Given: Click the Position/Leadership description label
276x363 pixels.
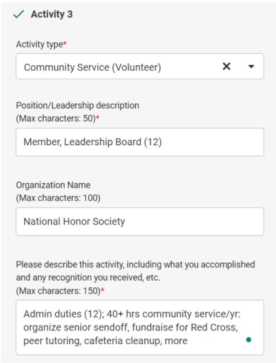Looking at the screenshot, I should pos(77,105).
